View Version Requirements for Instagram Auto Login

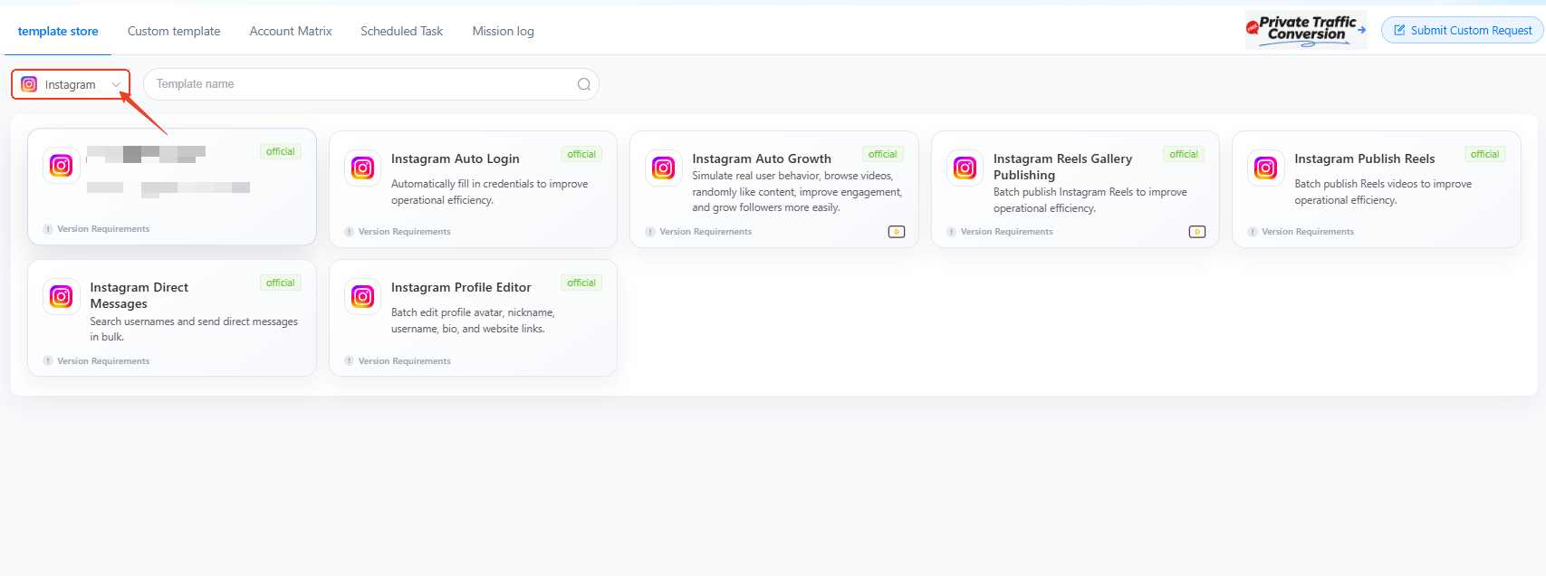(398, 232)
